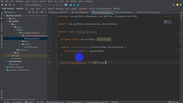The width and height of the screenshot is (183, 103).
Task: Expand the test folder
Action: [x=12, y=53]
